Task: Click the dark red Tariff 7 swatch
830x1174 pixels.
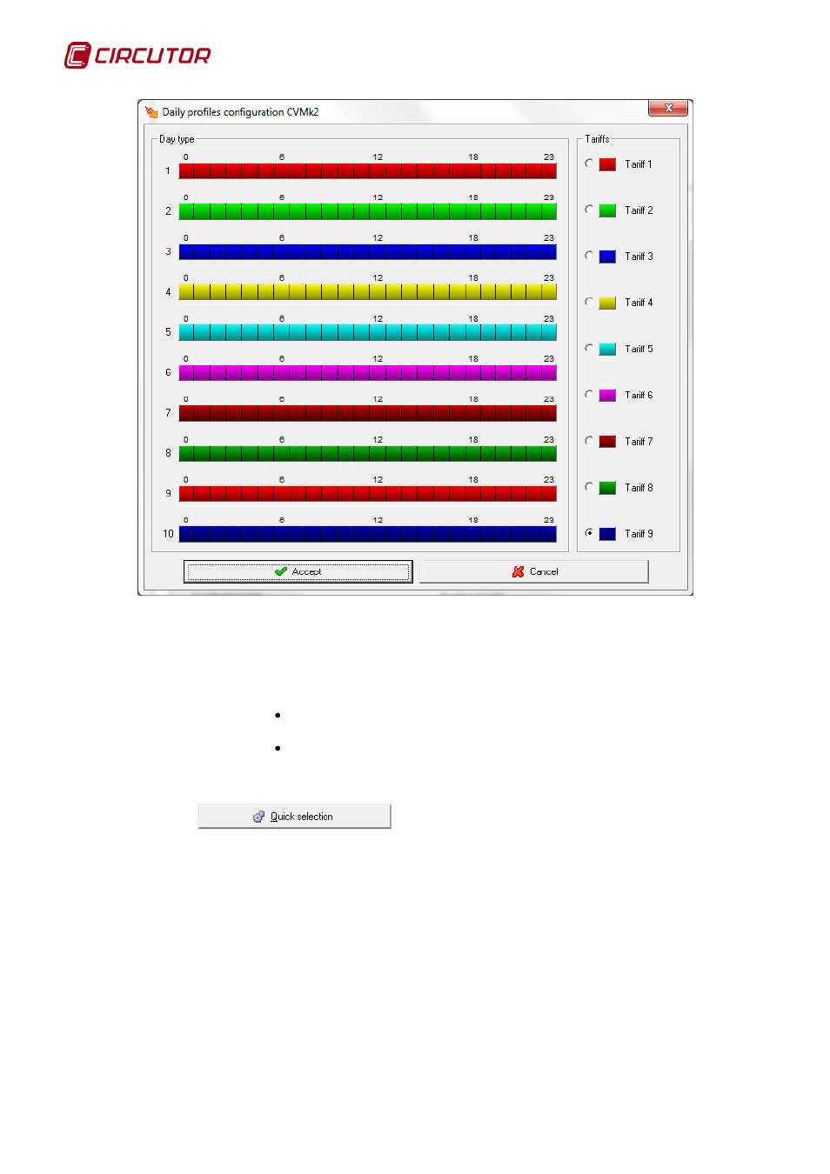Action: click(607, 442)
